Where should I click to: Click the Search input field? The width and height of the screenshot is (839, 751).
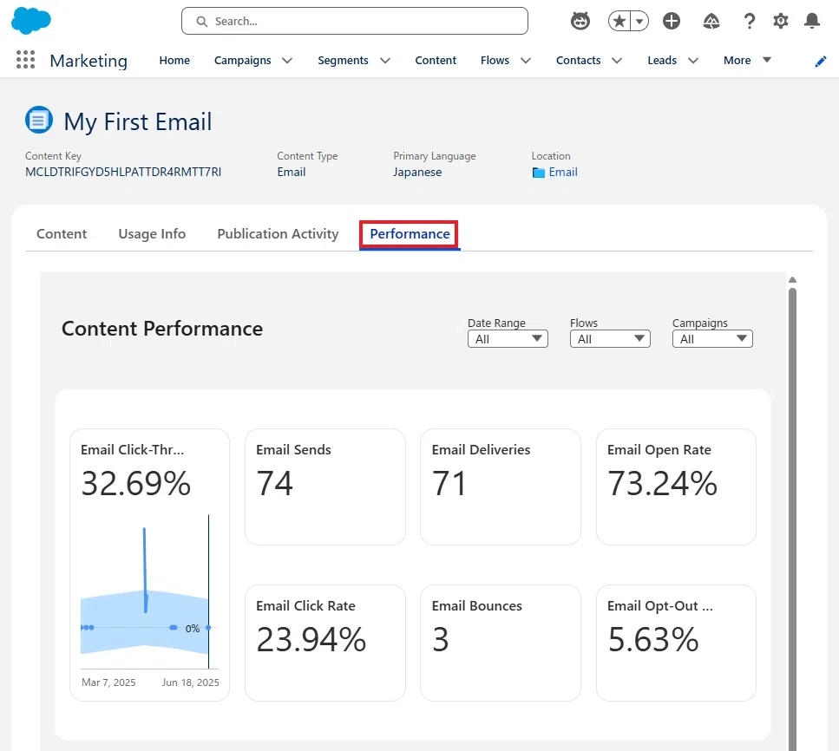tap(355, 21)
